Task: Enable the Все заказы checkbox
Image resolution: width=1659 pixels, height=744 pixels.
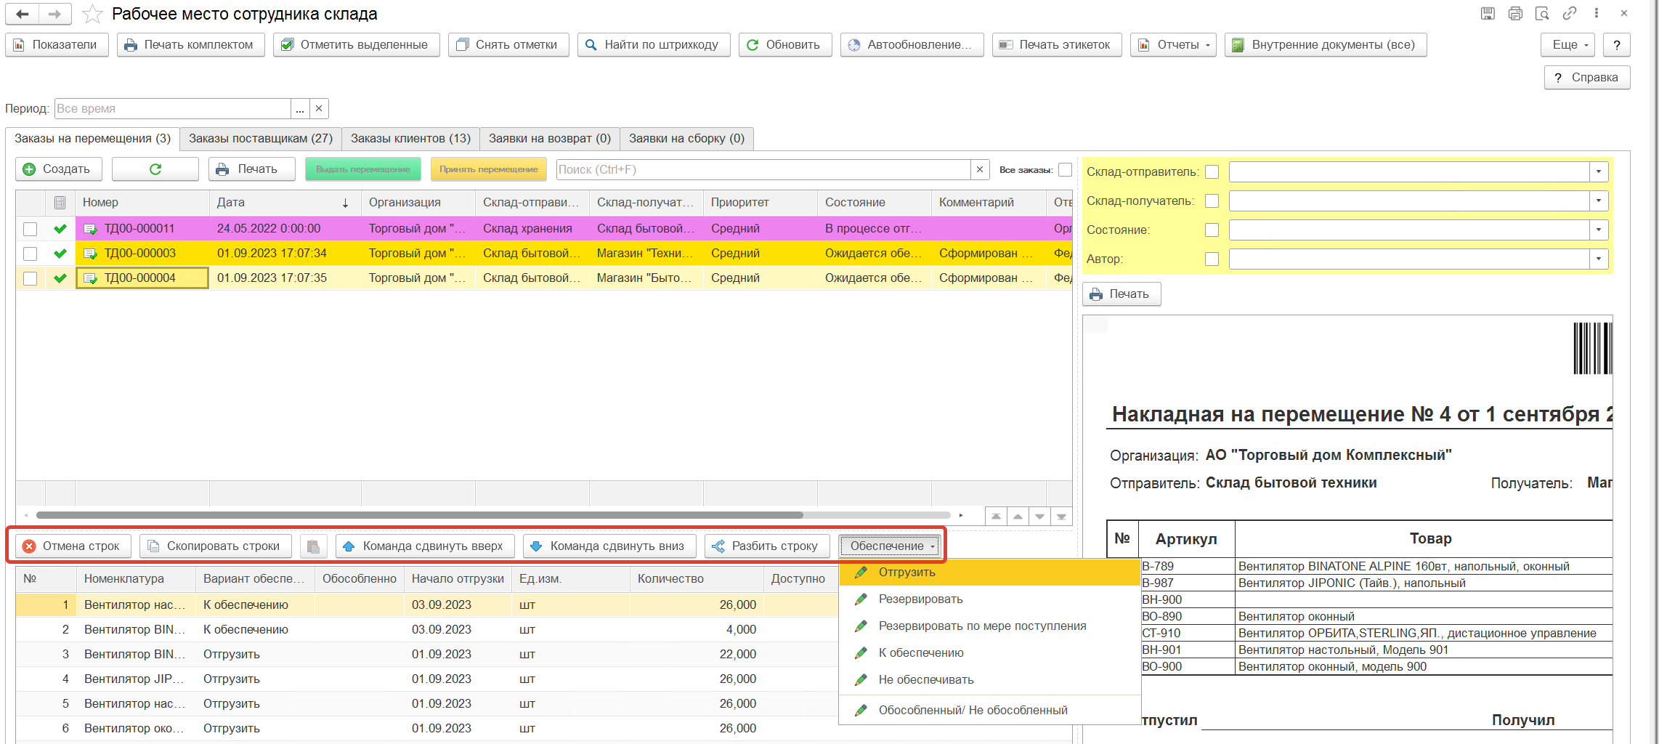Action: (x=1065, y=169)
